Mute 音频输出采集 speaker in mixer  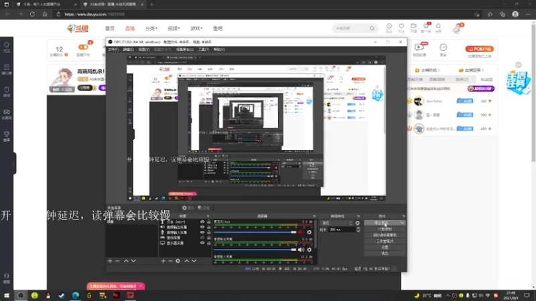pyautogui.click(x=301, y=249)
